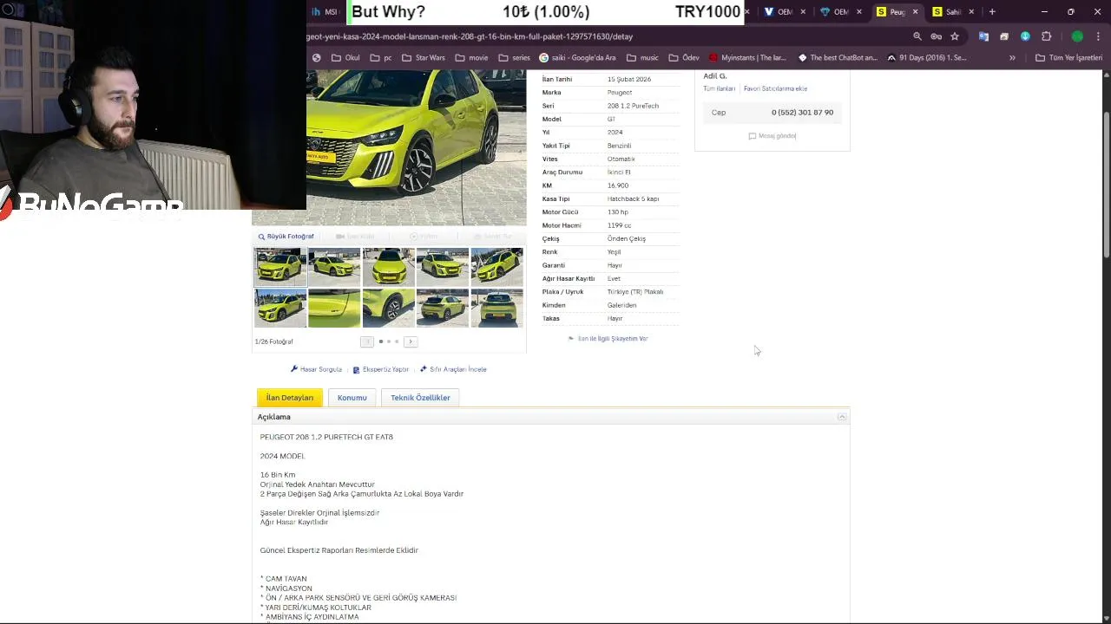This screenshot has width=1111, height=624.
Task: Click the phone number 0 (552) 301 87 90
Action: (802, 113)
